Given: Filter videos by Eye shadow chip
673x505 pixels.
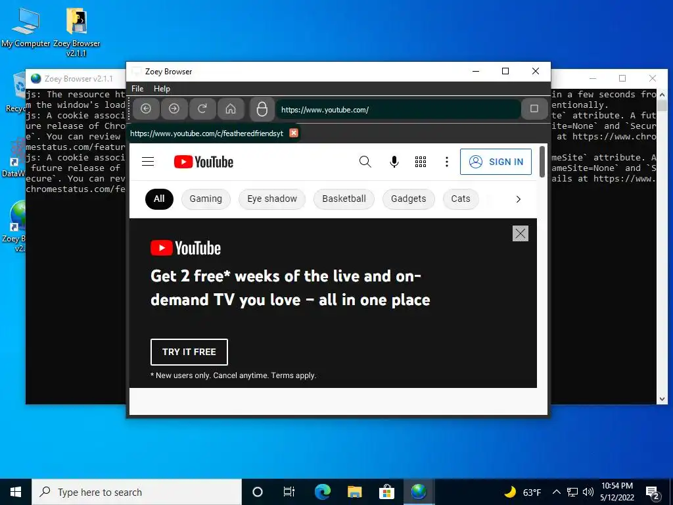Looking at the screenshot, I should [272, 199].
